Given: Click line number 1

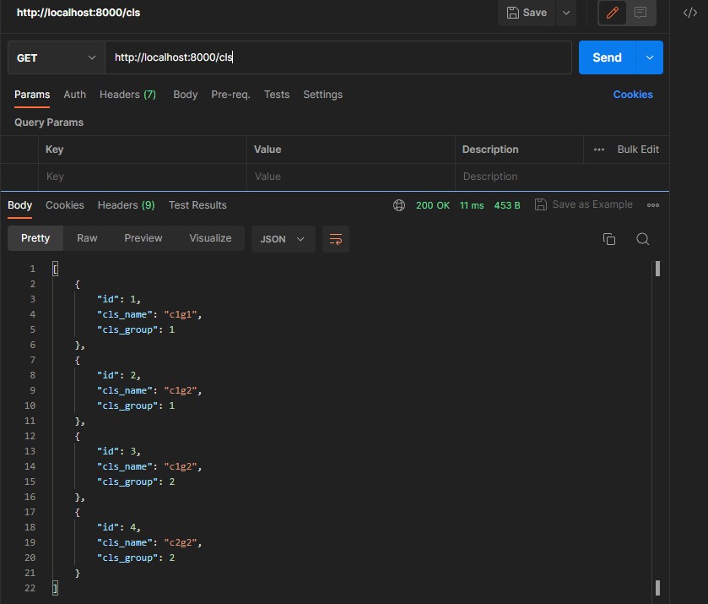Looking at the screenshot, I should 33,269.
